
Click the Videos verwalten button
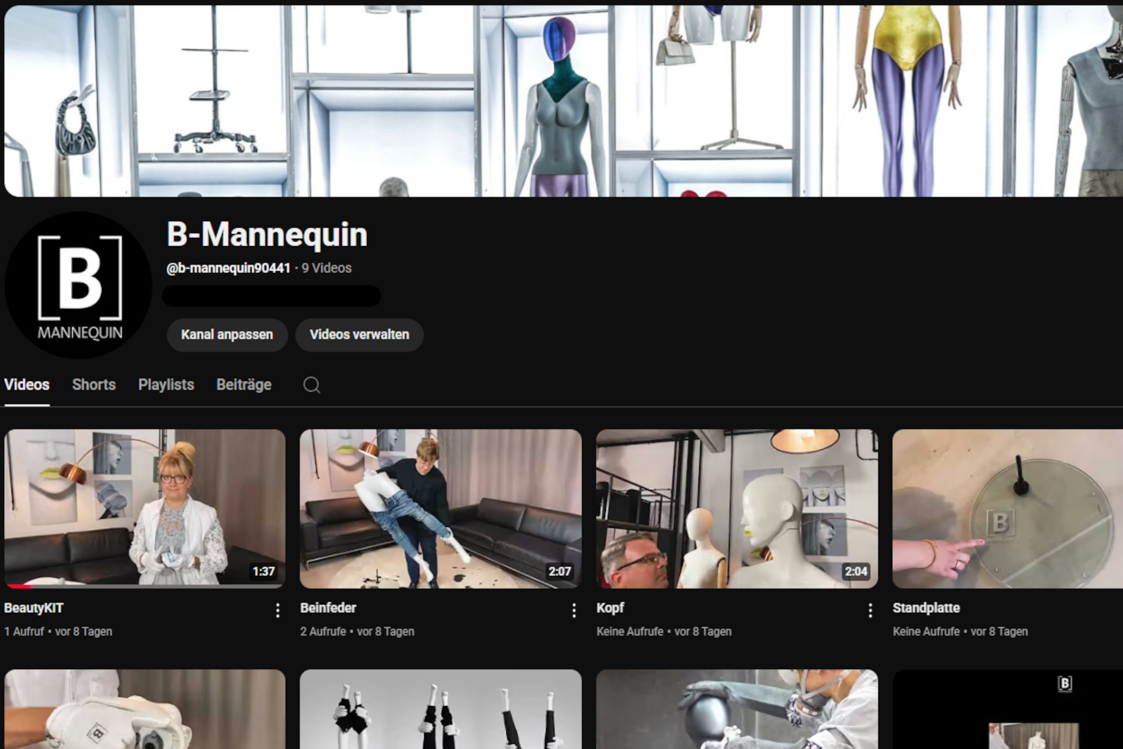coord(360,335)
